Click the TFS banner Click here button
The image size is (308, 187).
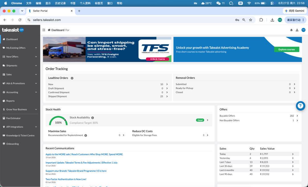tap(157, 59)
